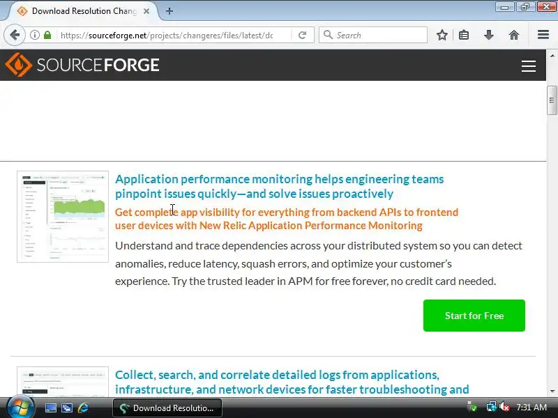Click the scrollbar down arrow
The image size is (558, 418).
(x=552, y=392)
